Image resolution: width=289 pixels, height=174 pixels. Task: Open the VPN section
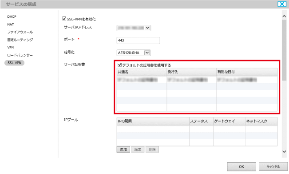pos(11,48)
